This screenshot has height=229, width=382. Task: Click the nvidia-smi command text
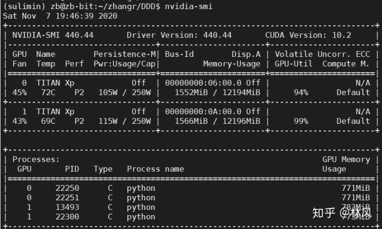[x=188, y=6]
